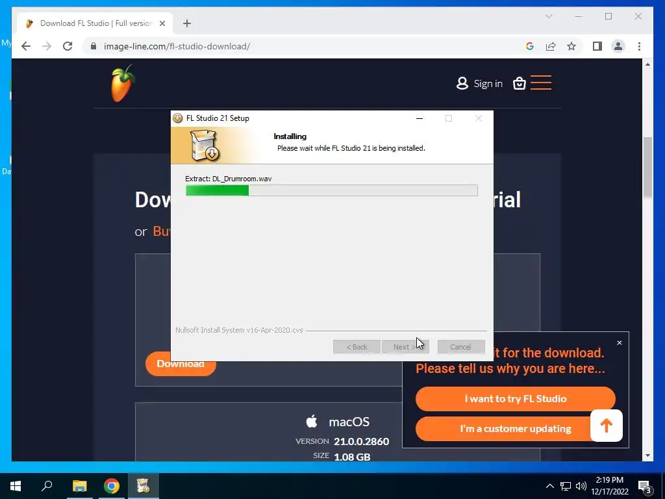This screenshot has width=665, height=499.
Task: Switch to Chrome in the taskbar
Action: (x=112, y=486)
